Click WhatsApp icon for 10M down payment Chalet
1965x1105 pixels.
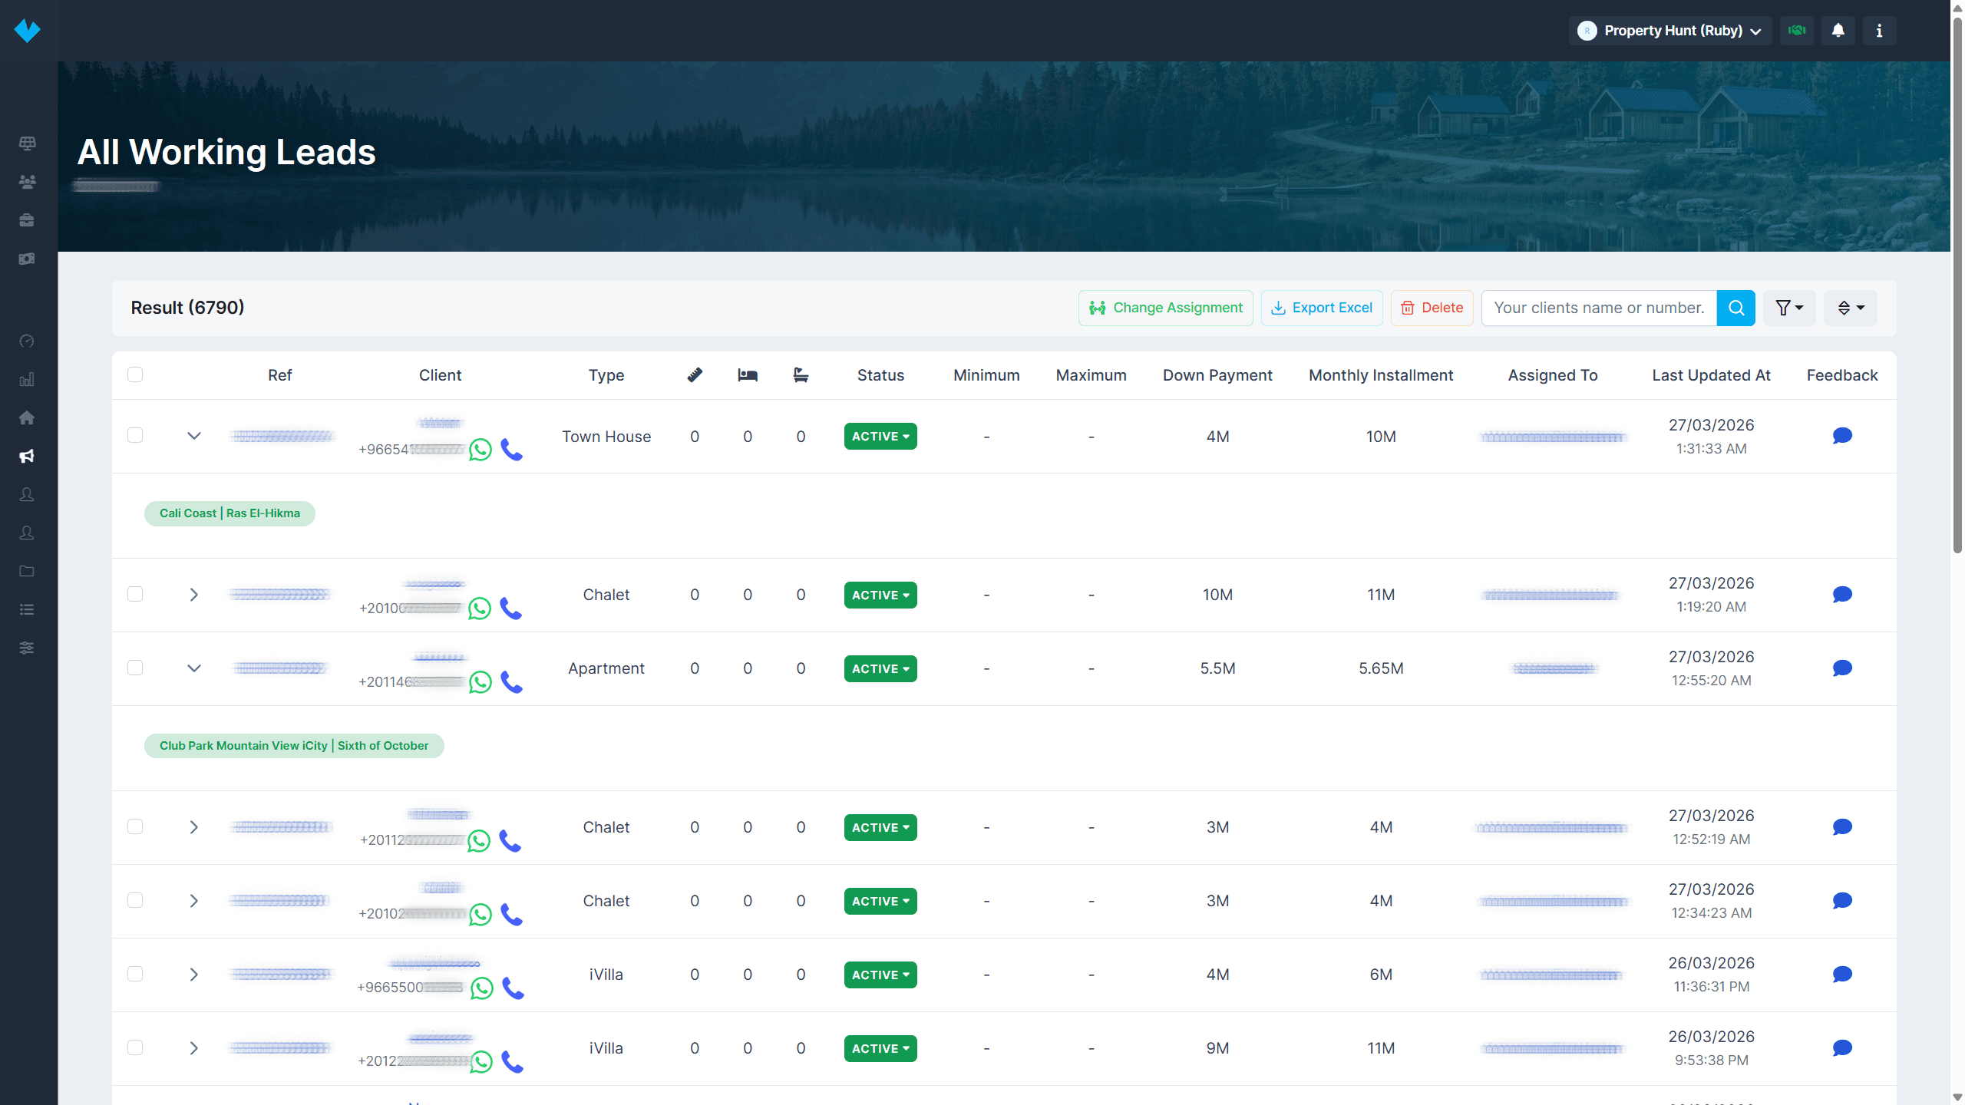point(480,609)
